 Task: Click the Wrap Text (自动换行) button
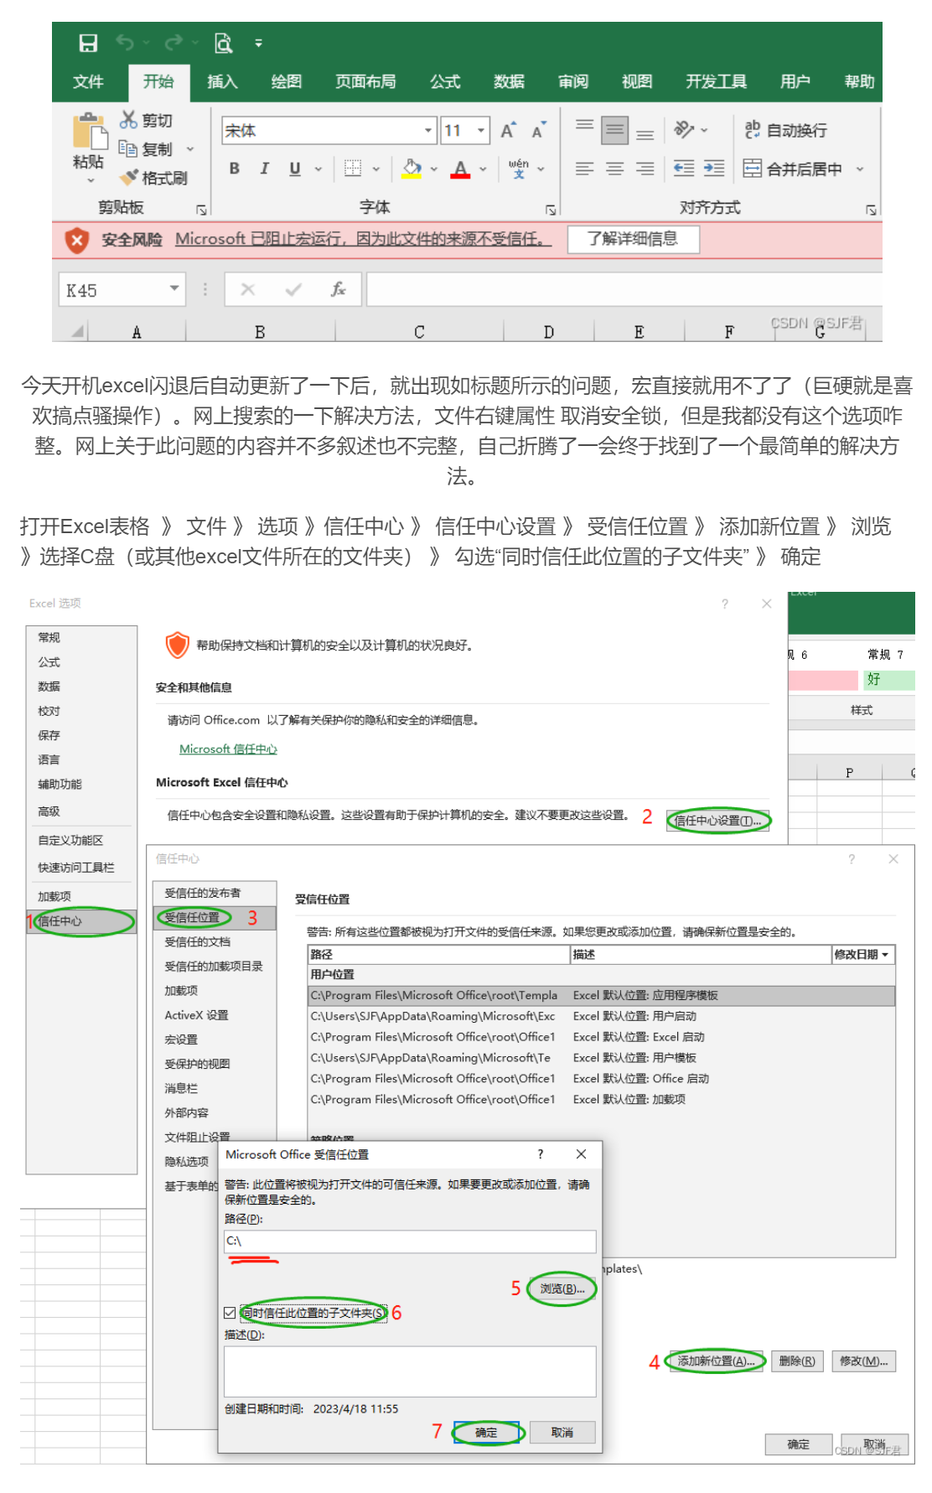(785, 130)
